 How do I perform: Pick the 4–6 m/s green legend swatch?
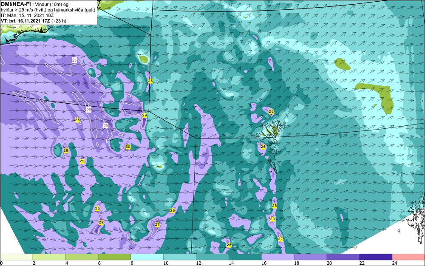82,257
